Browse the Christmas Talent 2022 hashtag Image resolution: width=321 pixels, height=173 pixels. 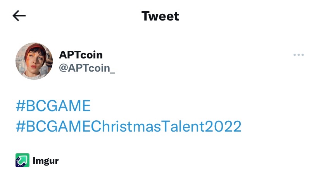[128, 126]
